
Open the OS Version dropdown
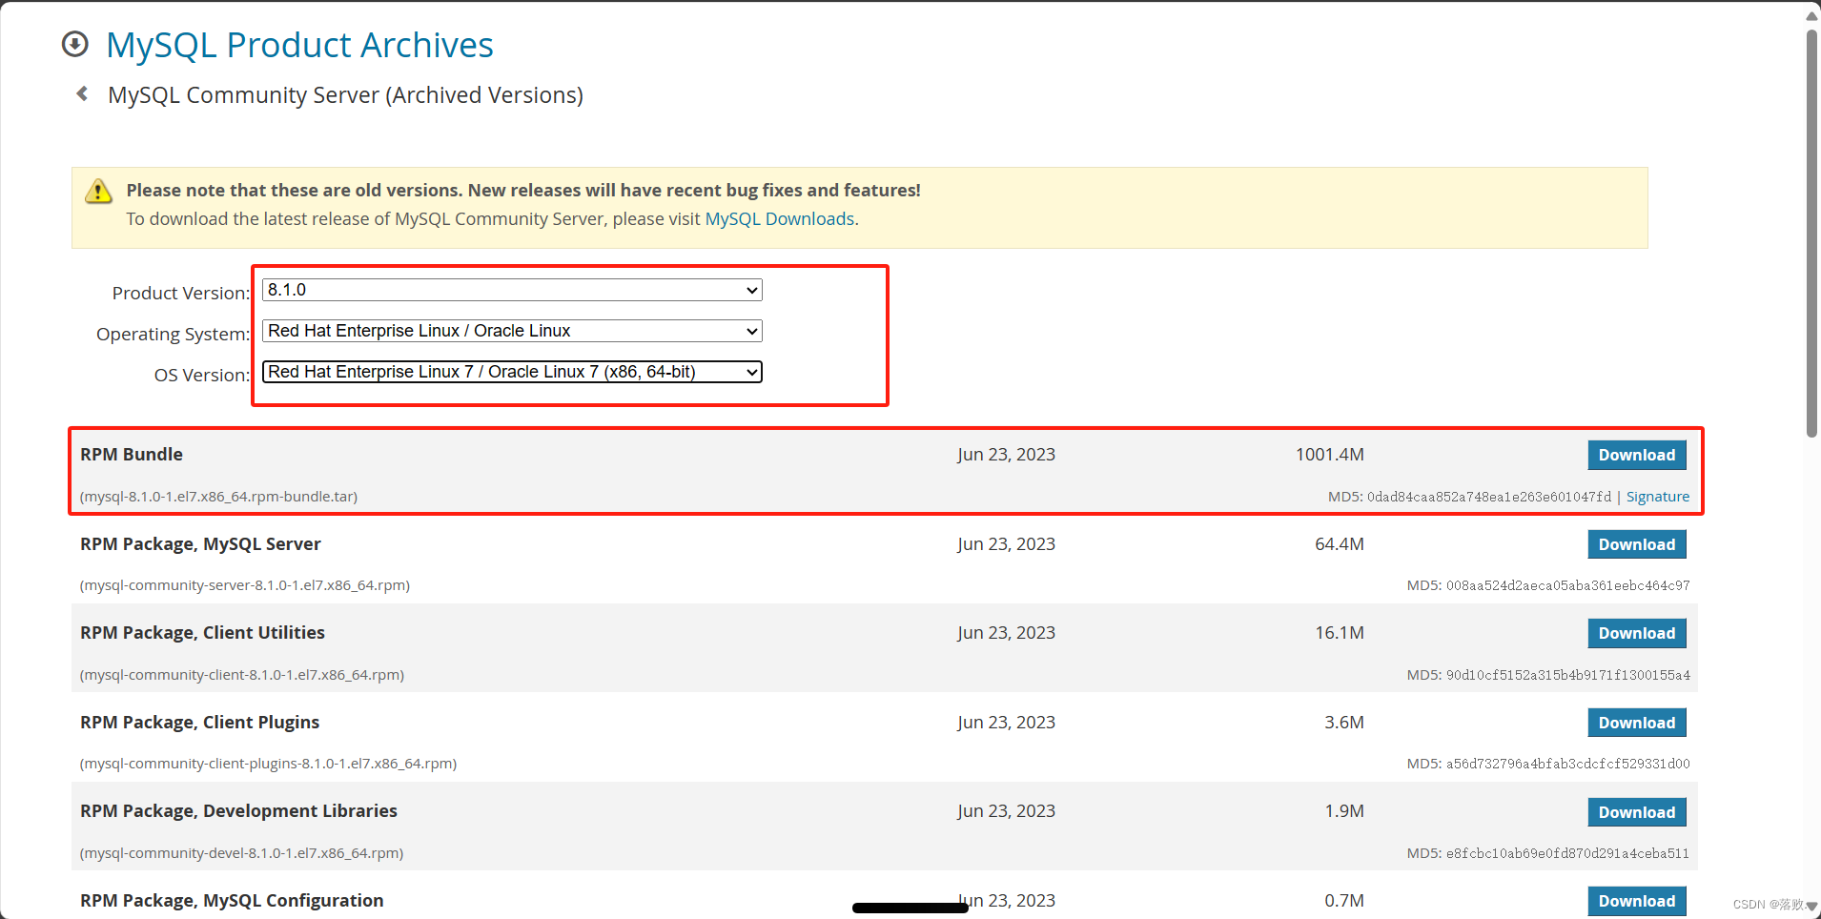coord(512,372)
